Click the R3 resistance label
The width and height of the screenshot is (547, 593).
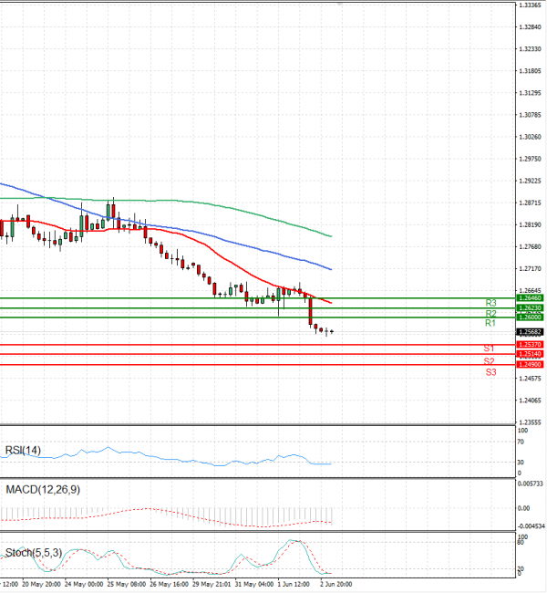point(490,303)
